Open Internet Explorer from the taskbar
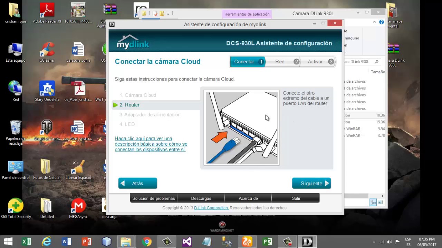442x248 pixels. coord(47,241)
